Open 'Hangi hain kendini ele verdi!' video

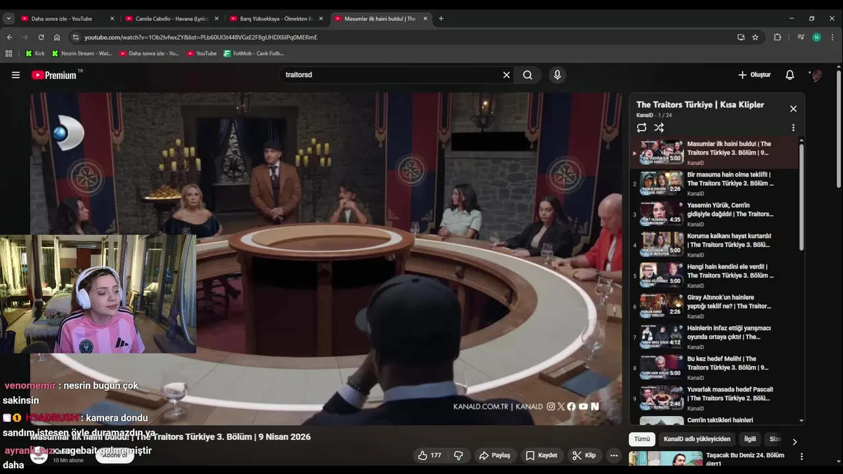point(715,276)
